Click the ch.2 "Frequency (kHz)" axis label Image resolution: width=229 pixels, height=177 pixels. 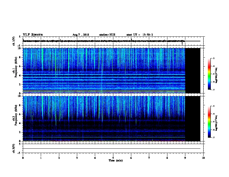pyautogui.click(x=16, y=115)
